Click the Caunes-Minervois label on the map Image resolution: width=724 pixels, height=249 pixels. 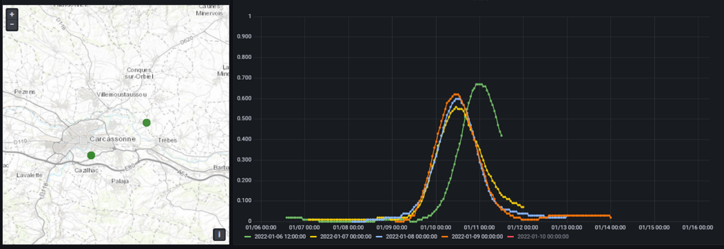coord(209,10)
